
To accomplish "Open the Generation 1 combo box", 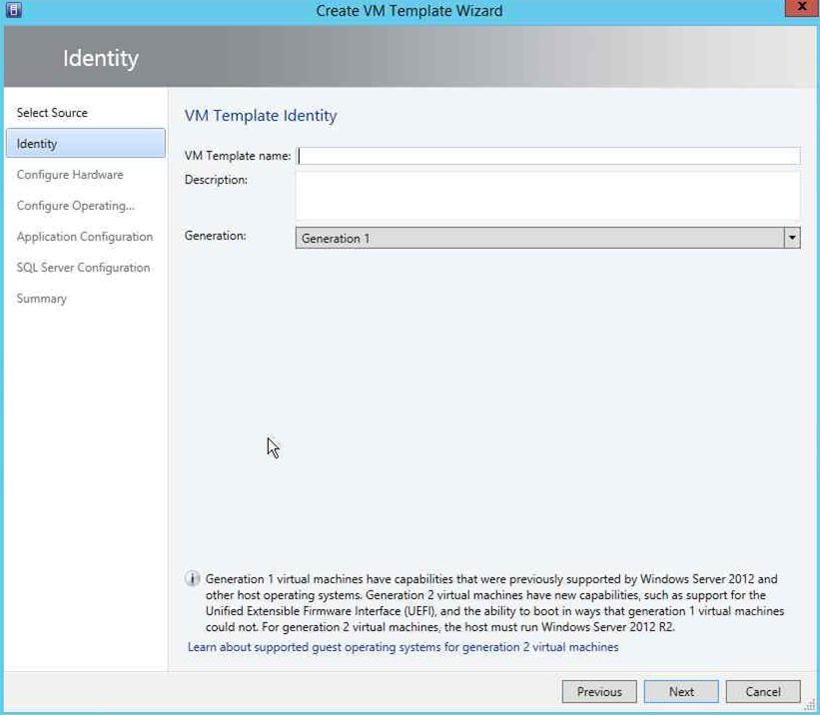I will click(x=539, y=239).
